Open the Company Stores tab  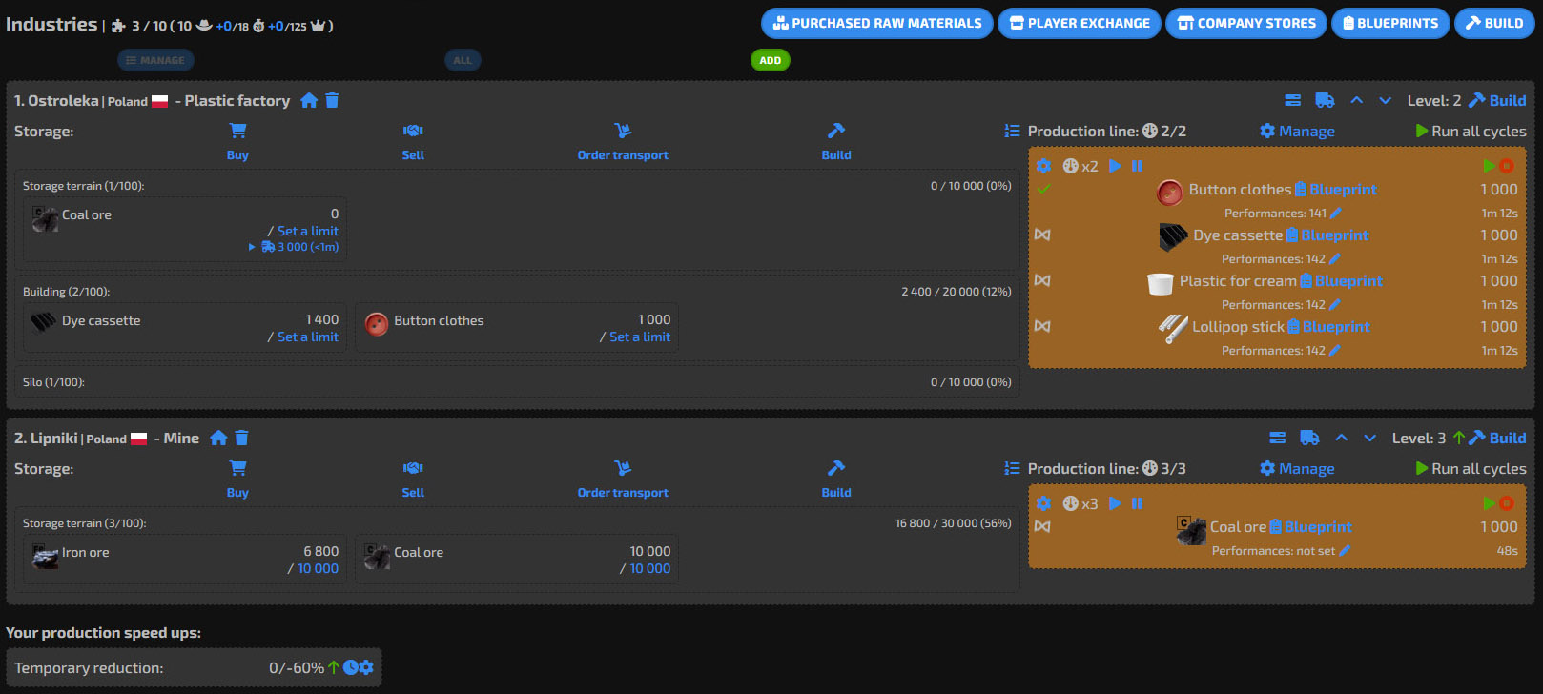pyautogui.click(x=1245, y=23)
